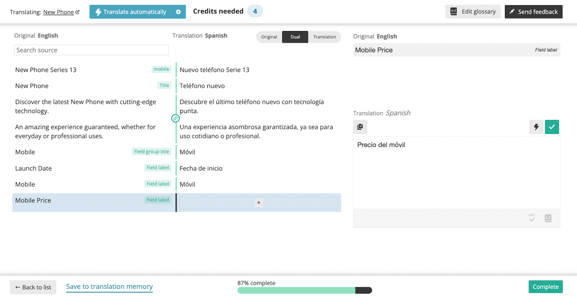Run spell check ABC icon
Viewport: 577px width, 299px height.
click(x=532, y=218)
